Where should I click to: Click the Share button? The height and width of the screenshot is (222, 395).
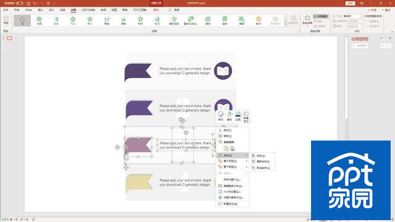pos(372,10)
